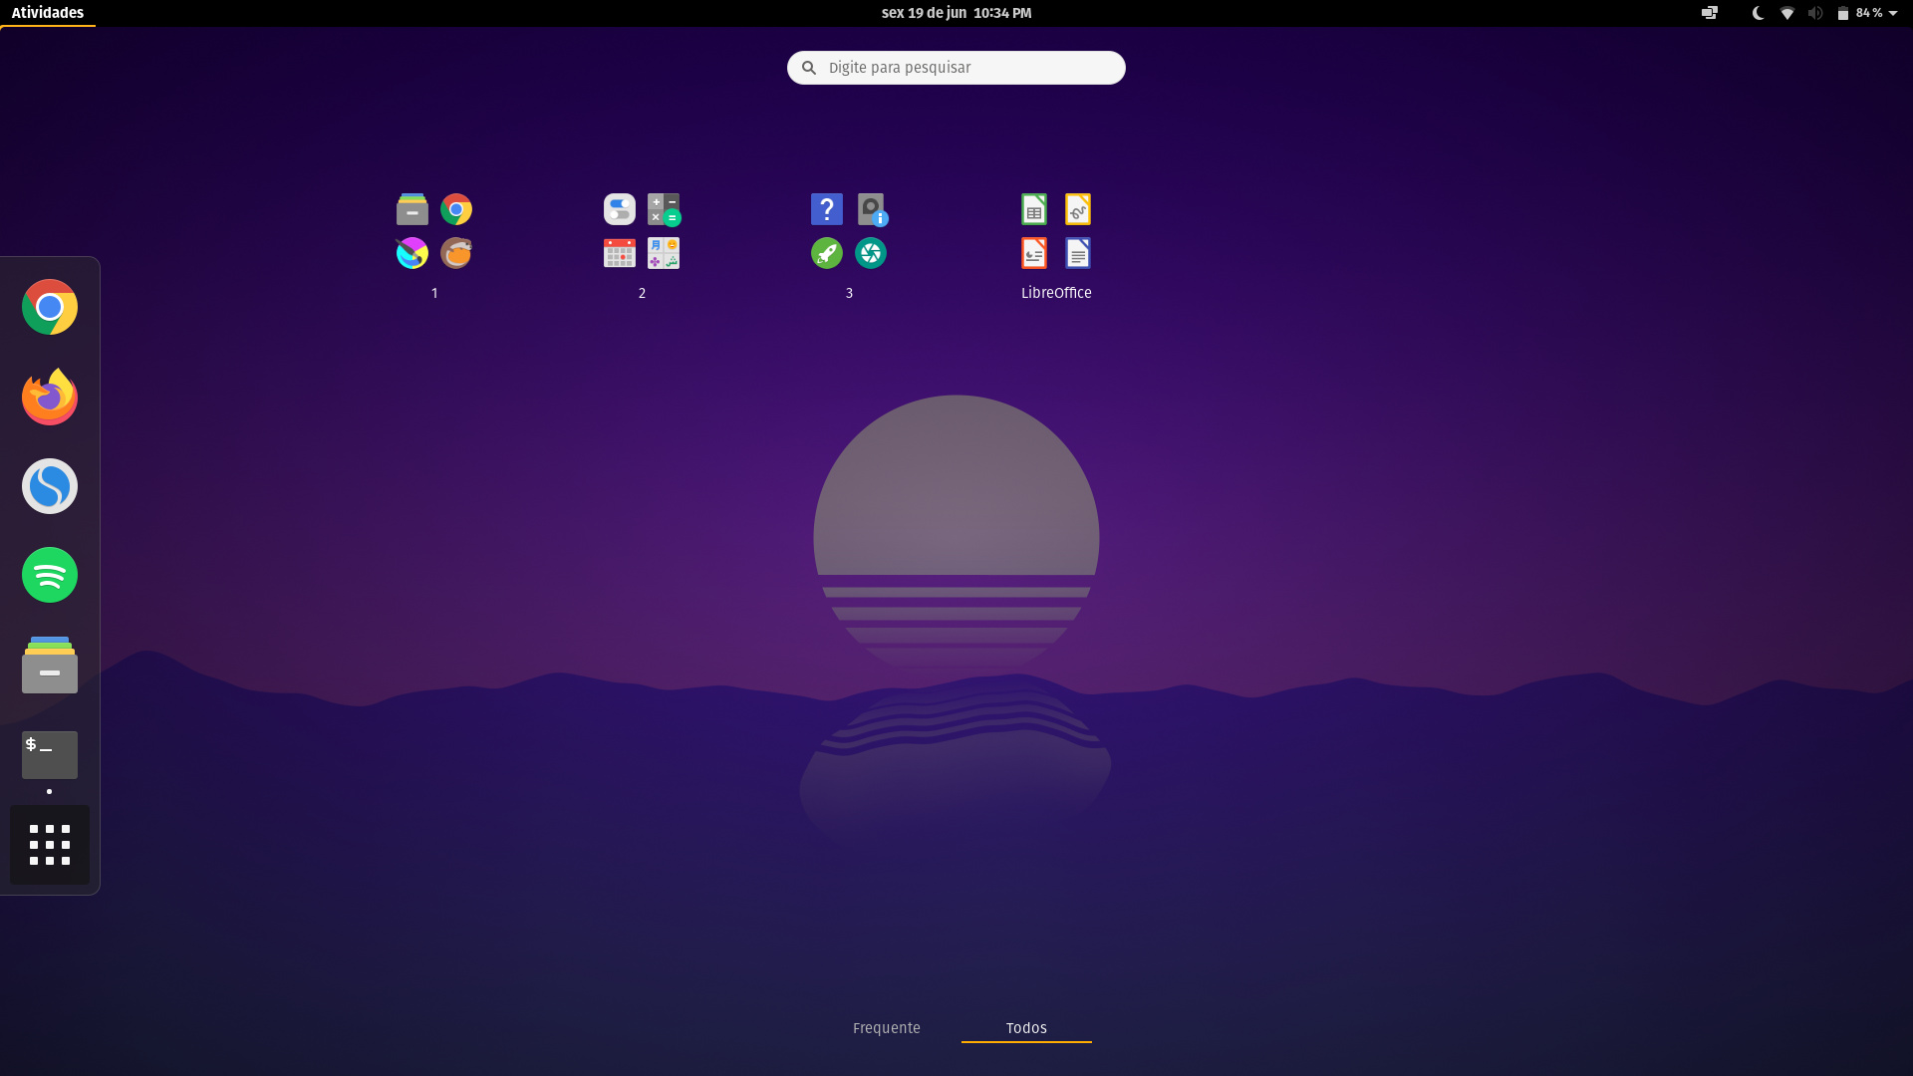Open Google Chrome from the dock

click(x=50, y=307)
